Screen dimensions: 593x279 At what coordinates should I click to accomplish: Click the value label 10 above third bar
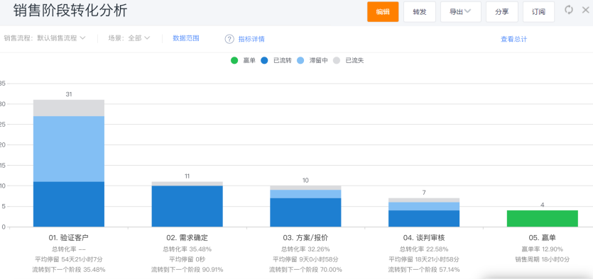pos(305,181)
